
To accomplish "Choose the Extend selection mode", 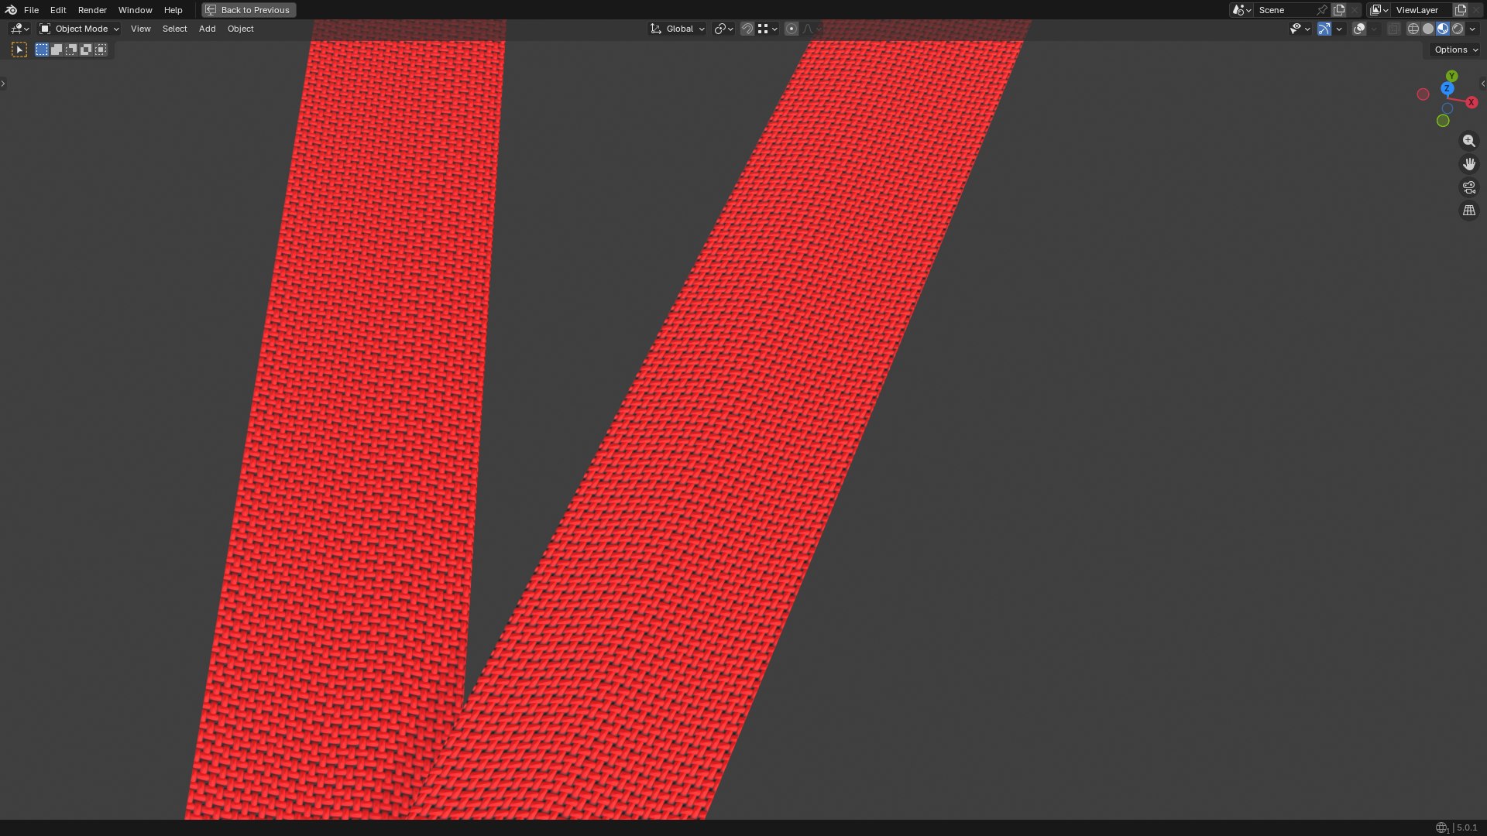I will tap(57, 50).
